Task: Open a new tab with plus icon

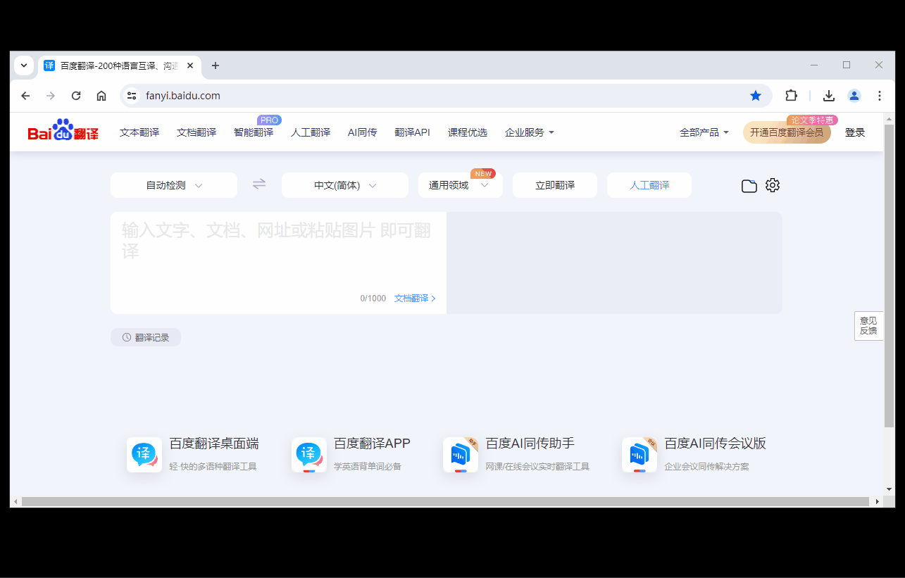Action: click(216, 65)
